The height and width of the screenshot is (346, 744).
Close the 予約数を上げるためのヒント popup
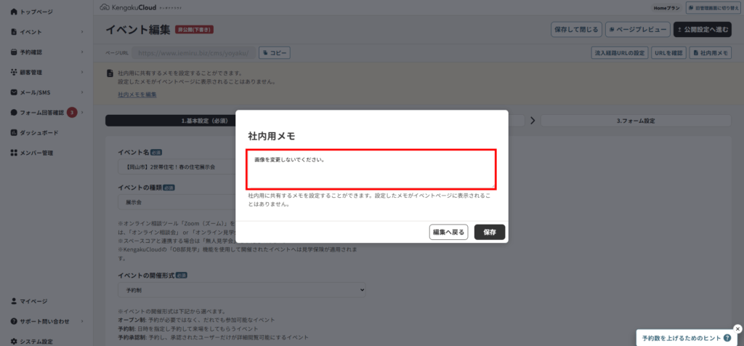[x=737, y=328]
